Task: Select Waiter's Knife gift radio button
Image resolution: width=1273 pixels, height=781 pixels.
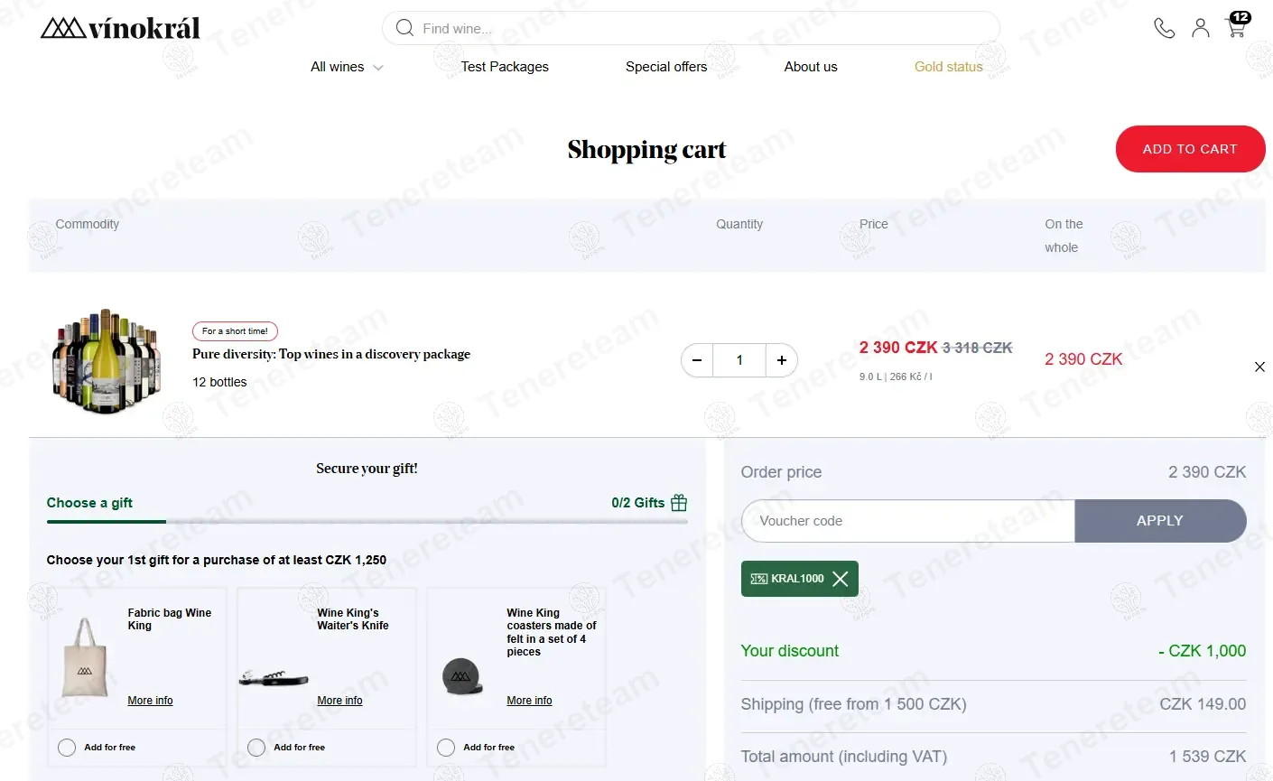Action: [x=256, y=748]
